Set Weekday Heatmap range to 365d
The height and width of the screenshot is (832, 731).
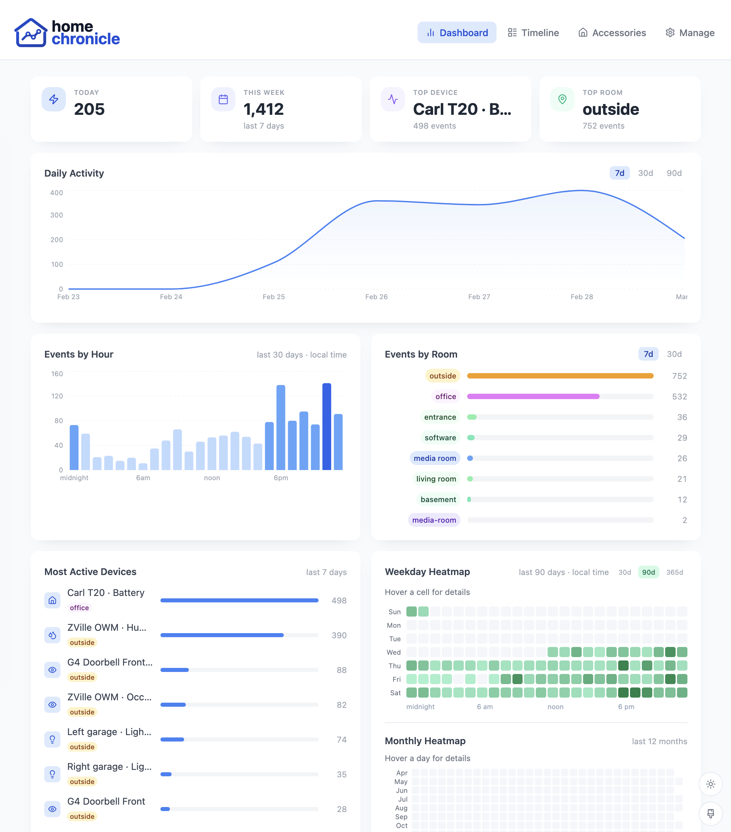coord(675,572)
